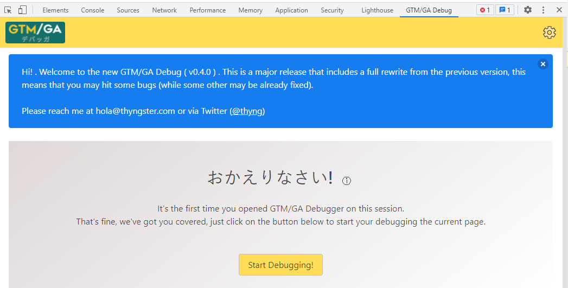
Task: Go to the Performance tab
Action: [x=208, y=10]
